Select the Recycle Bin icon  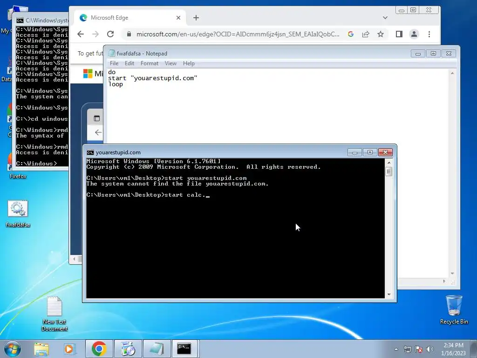coord(454,310)
